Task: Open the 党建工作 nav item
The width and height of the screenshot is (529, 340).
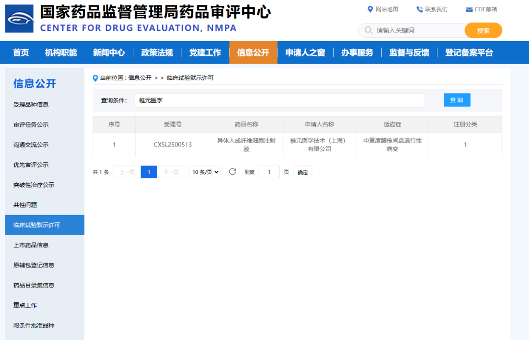Action: [x=205, y=52]
